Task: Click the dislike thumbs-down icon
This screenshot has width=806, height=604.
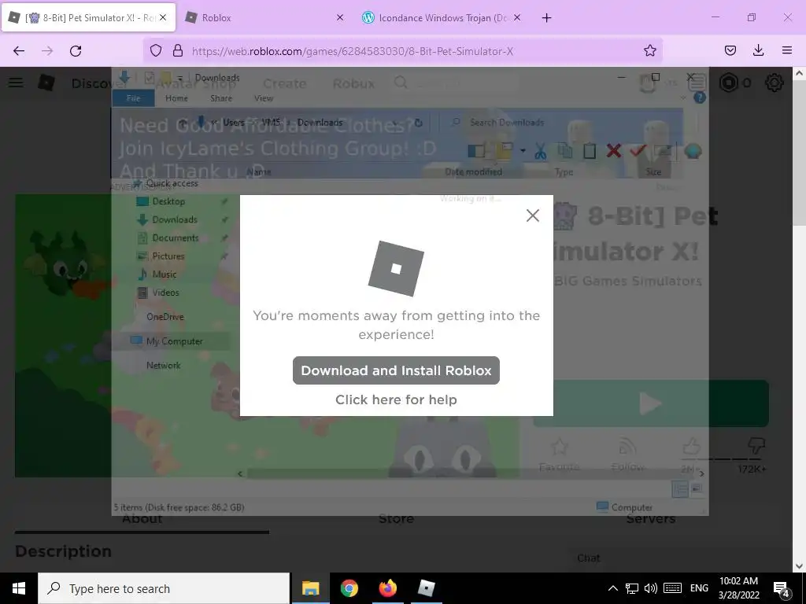Action: coord(756,446)
